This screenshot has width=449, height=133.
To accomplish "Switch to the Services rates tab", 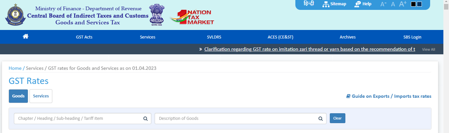I will tap(41, 96).
